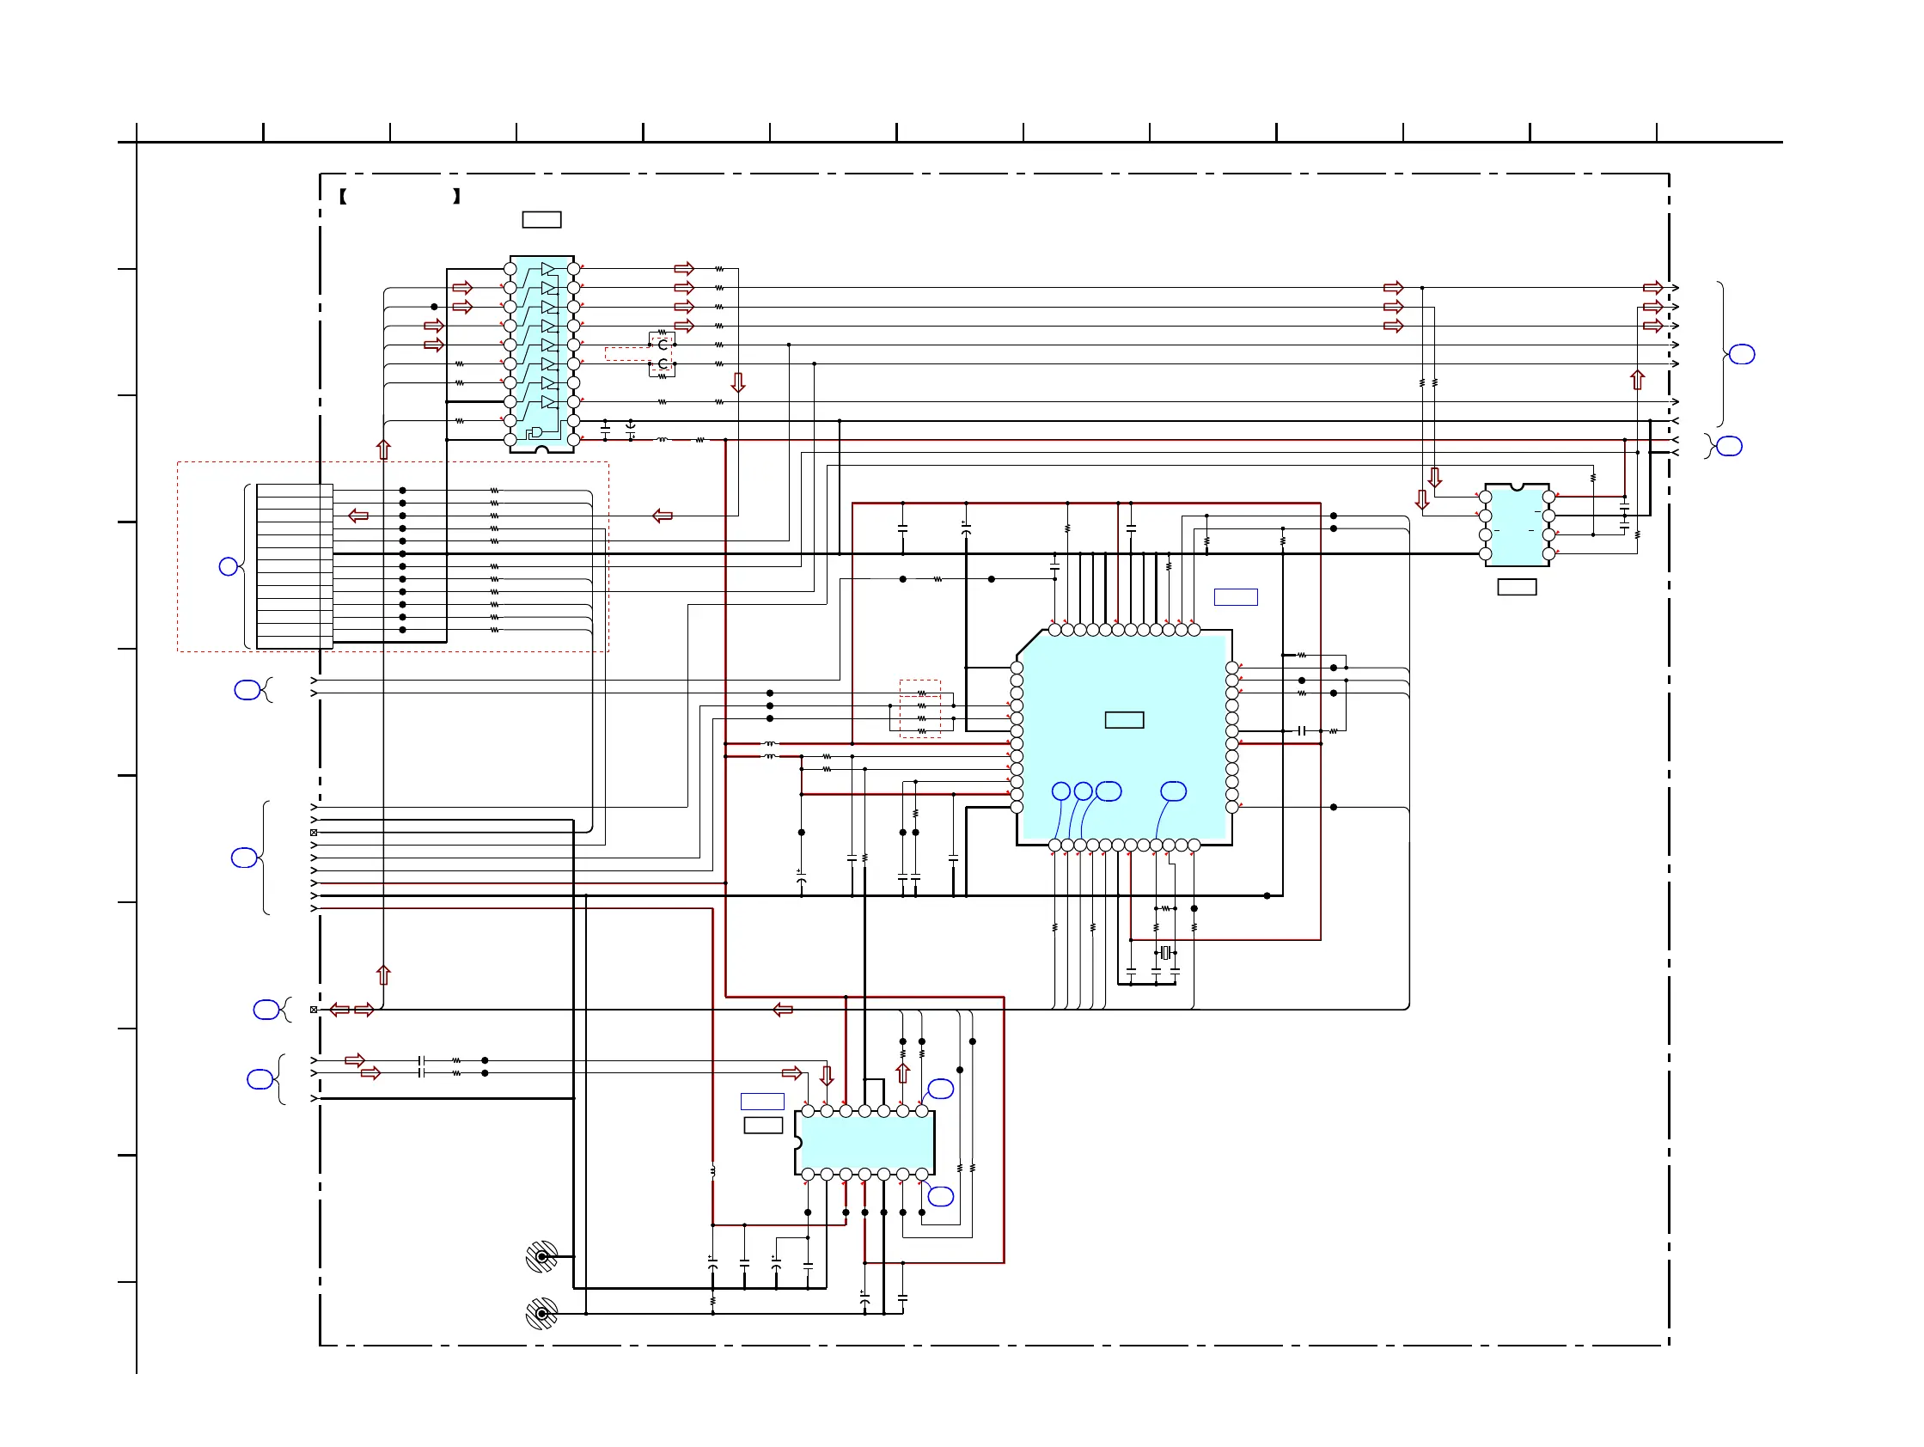
Task: Click the blue oval above the 14-pin IC
Action: (941, 1089)
